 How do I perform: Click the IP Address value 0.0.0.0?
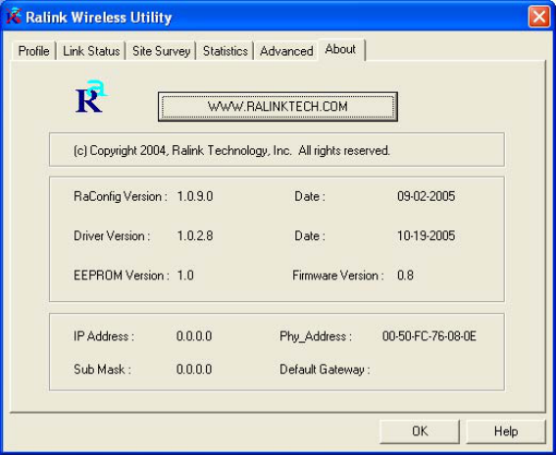pos(194,335)
